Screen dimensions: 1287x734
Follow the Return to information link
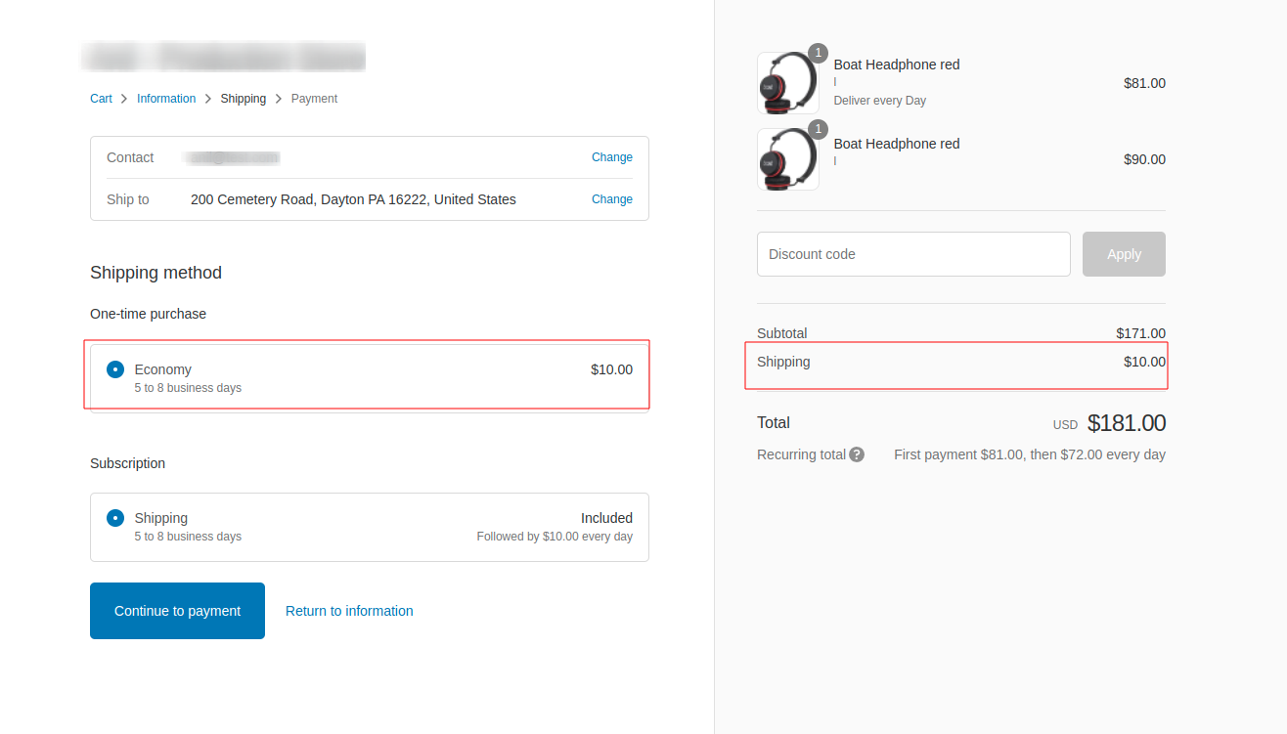tap(349, 611)
